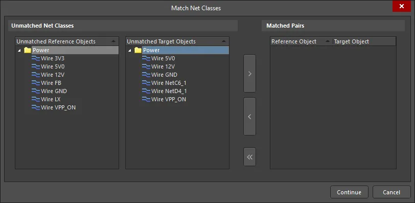Click the Power folder icon in Reference Objects
The image size is (415, 203).
coord(28,50)
